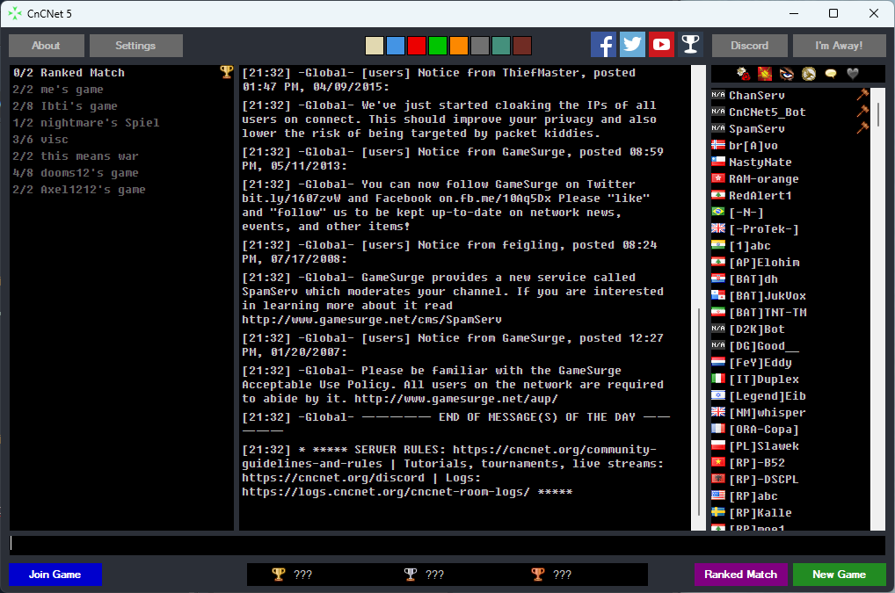Select 'Axel1212's game' in the list
Image resolution: width=895 pixels, height=593 pixels.
121,189
